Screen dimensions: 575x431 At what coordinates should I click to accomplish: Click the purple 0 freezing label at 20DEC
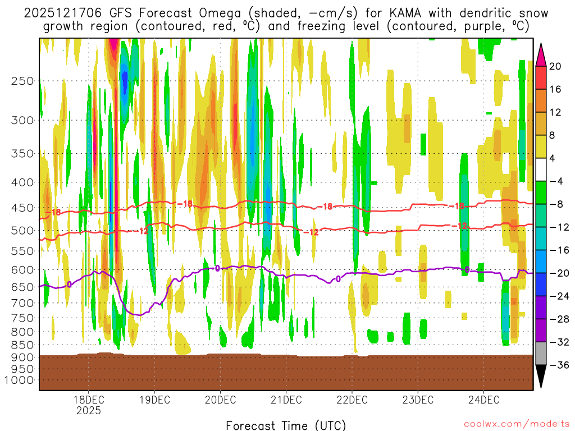click(x=217, y=269)
